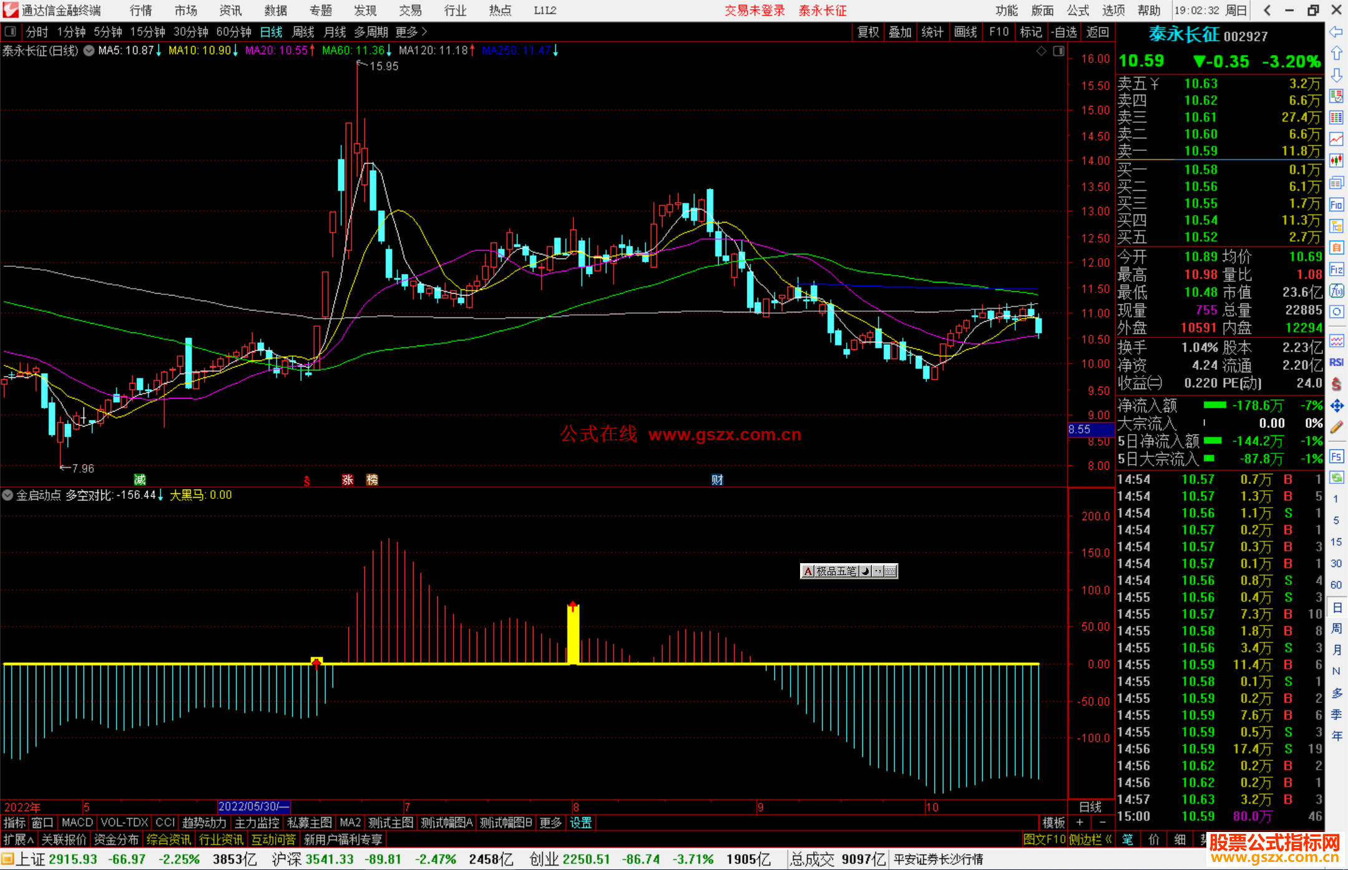Viewport: 1348px width, 870px height.
Task: Open the 公式 menu
Action: [1078, 11]
